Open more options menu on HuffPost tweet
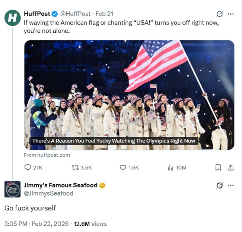 coord(231,14)
